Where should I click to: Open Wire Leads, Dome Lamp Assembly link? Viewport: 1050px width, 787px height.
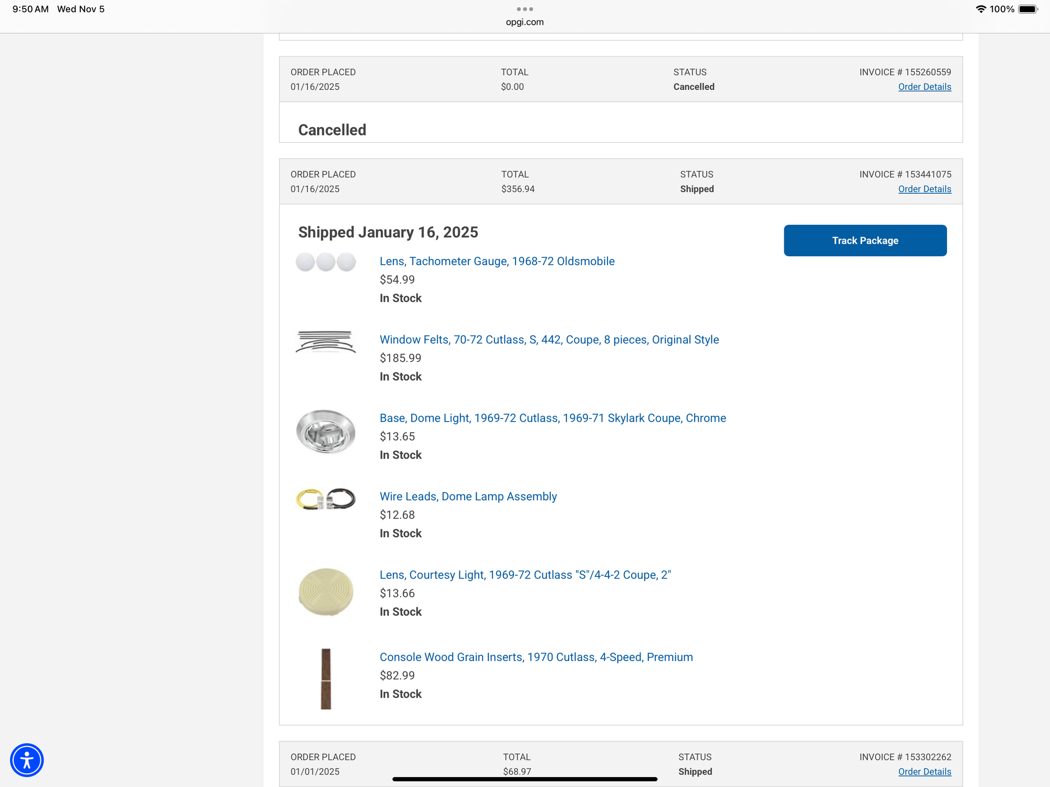[x=468, y=496]
